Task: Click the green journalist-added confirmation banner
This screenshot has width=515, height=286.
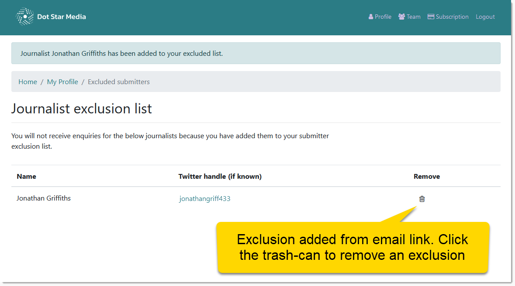Action: point(256,54)
